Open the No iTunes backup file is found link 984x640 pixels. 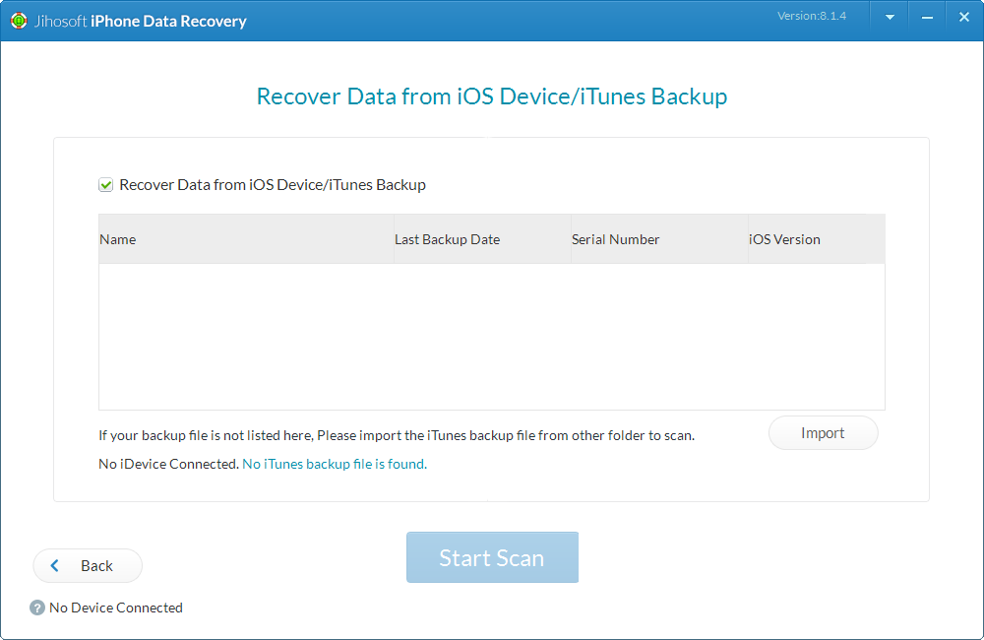pos(335,464)
